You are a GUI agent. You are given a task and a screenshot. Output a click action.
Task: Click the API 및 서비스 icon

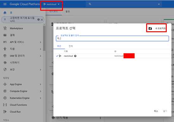pos(5,42)
